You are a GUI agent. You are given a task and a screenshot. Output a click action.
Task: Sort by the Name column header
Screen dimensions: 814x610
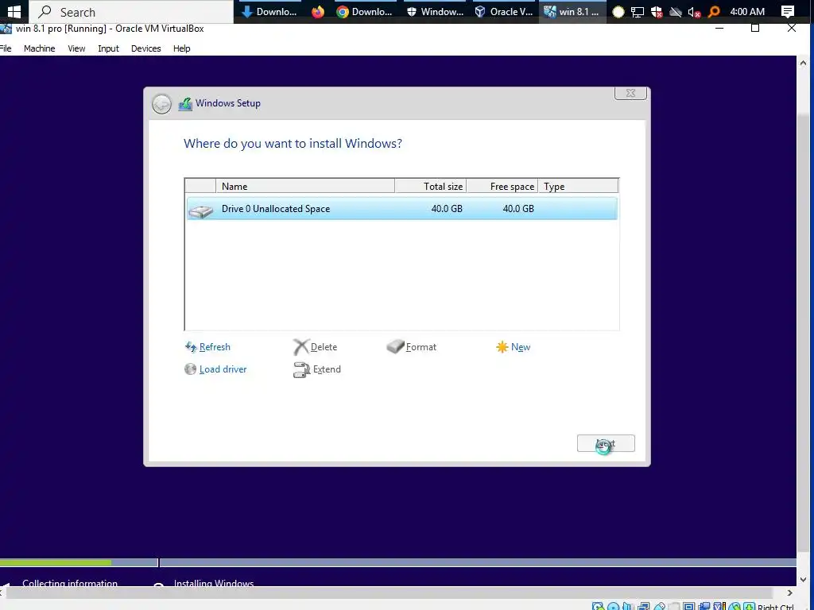point(305,186)
